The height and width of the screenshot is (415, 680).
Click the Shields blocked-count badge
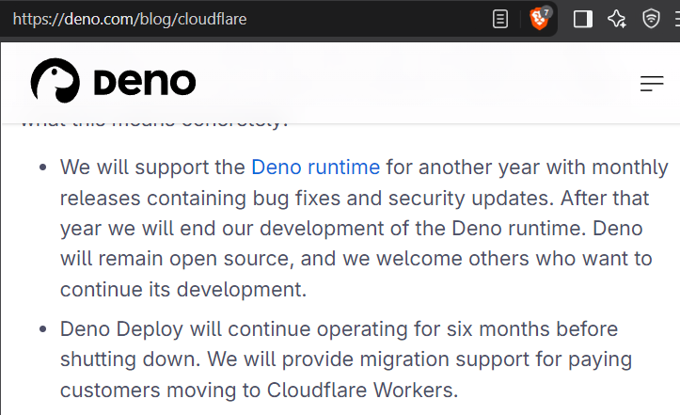click(x=546, y=12)
